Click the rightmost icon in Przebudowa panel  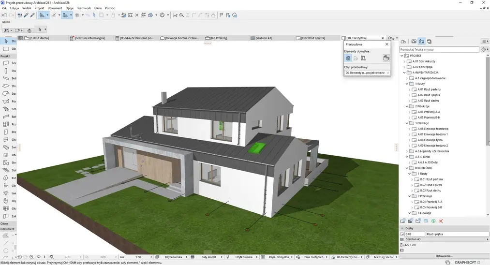tap(386, 58)
